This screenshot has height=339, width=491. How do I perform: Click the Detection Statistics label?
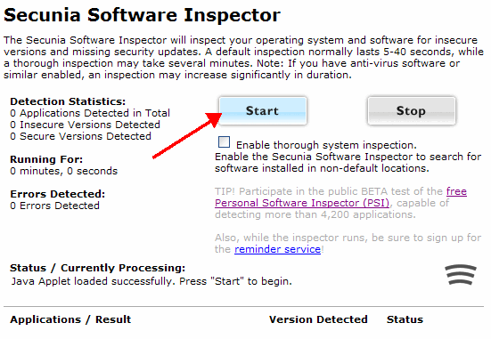(68, 101)
